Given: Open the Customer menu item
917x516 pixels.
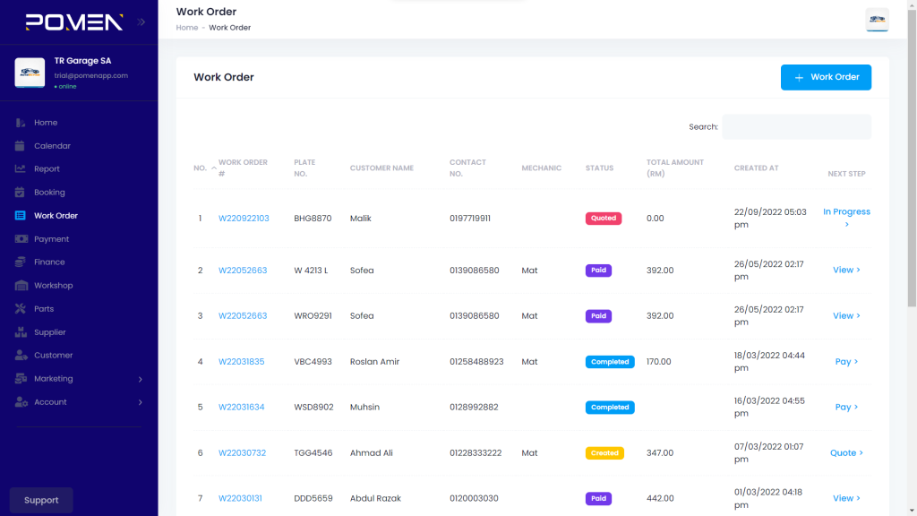Looking at the screenshot, I should [x=53, y=356].
